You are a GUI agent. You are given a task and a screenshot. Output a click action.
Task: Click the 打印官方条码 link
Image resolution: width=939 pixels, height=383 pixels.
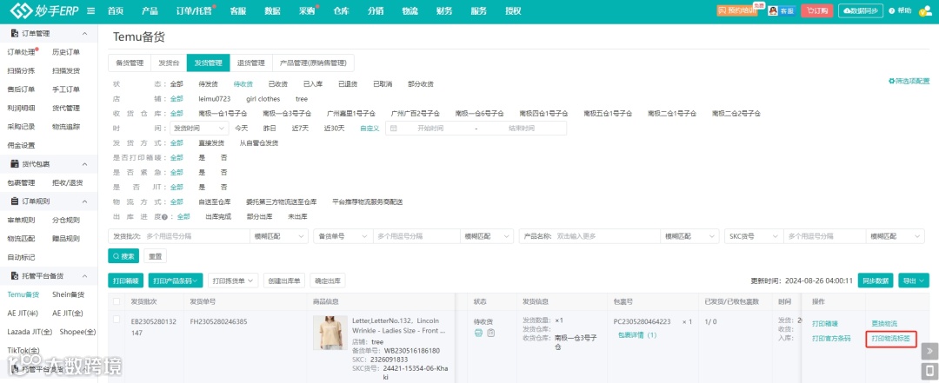(x=831, y=339)
